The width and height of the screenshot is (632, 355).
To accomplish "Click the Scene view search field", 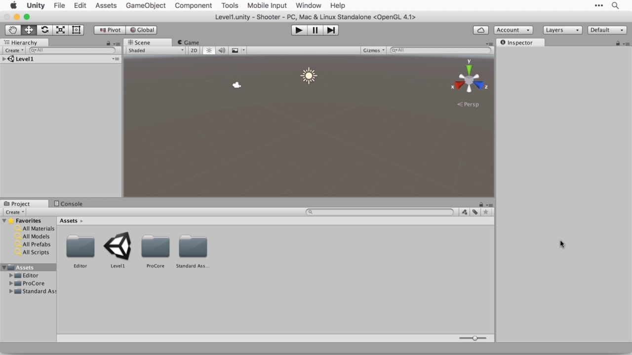I will point(440,50).
